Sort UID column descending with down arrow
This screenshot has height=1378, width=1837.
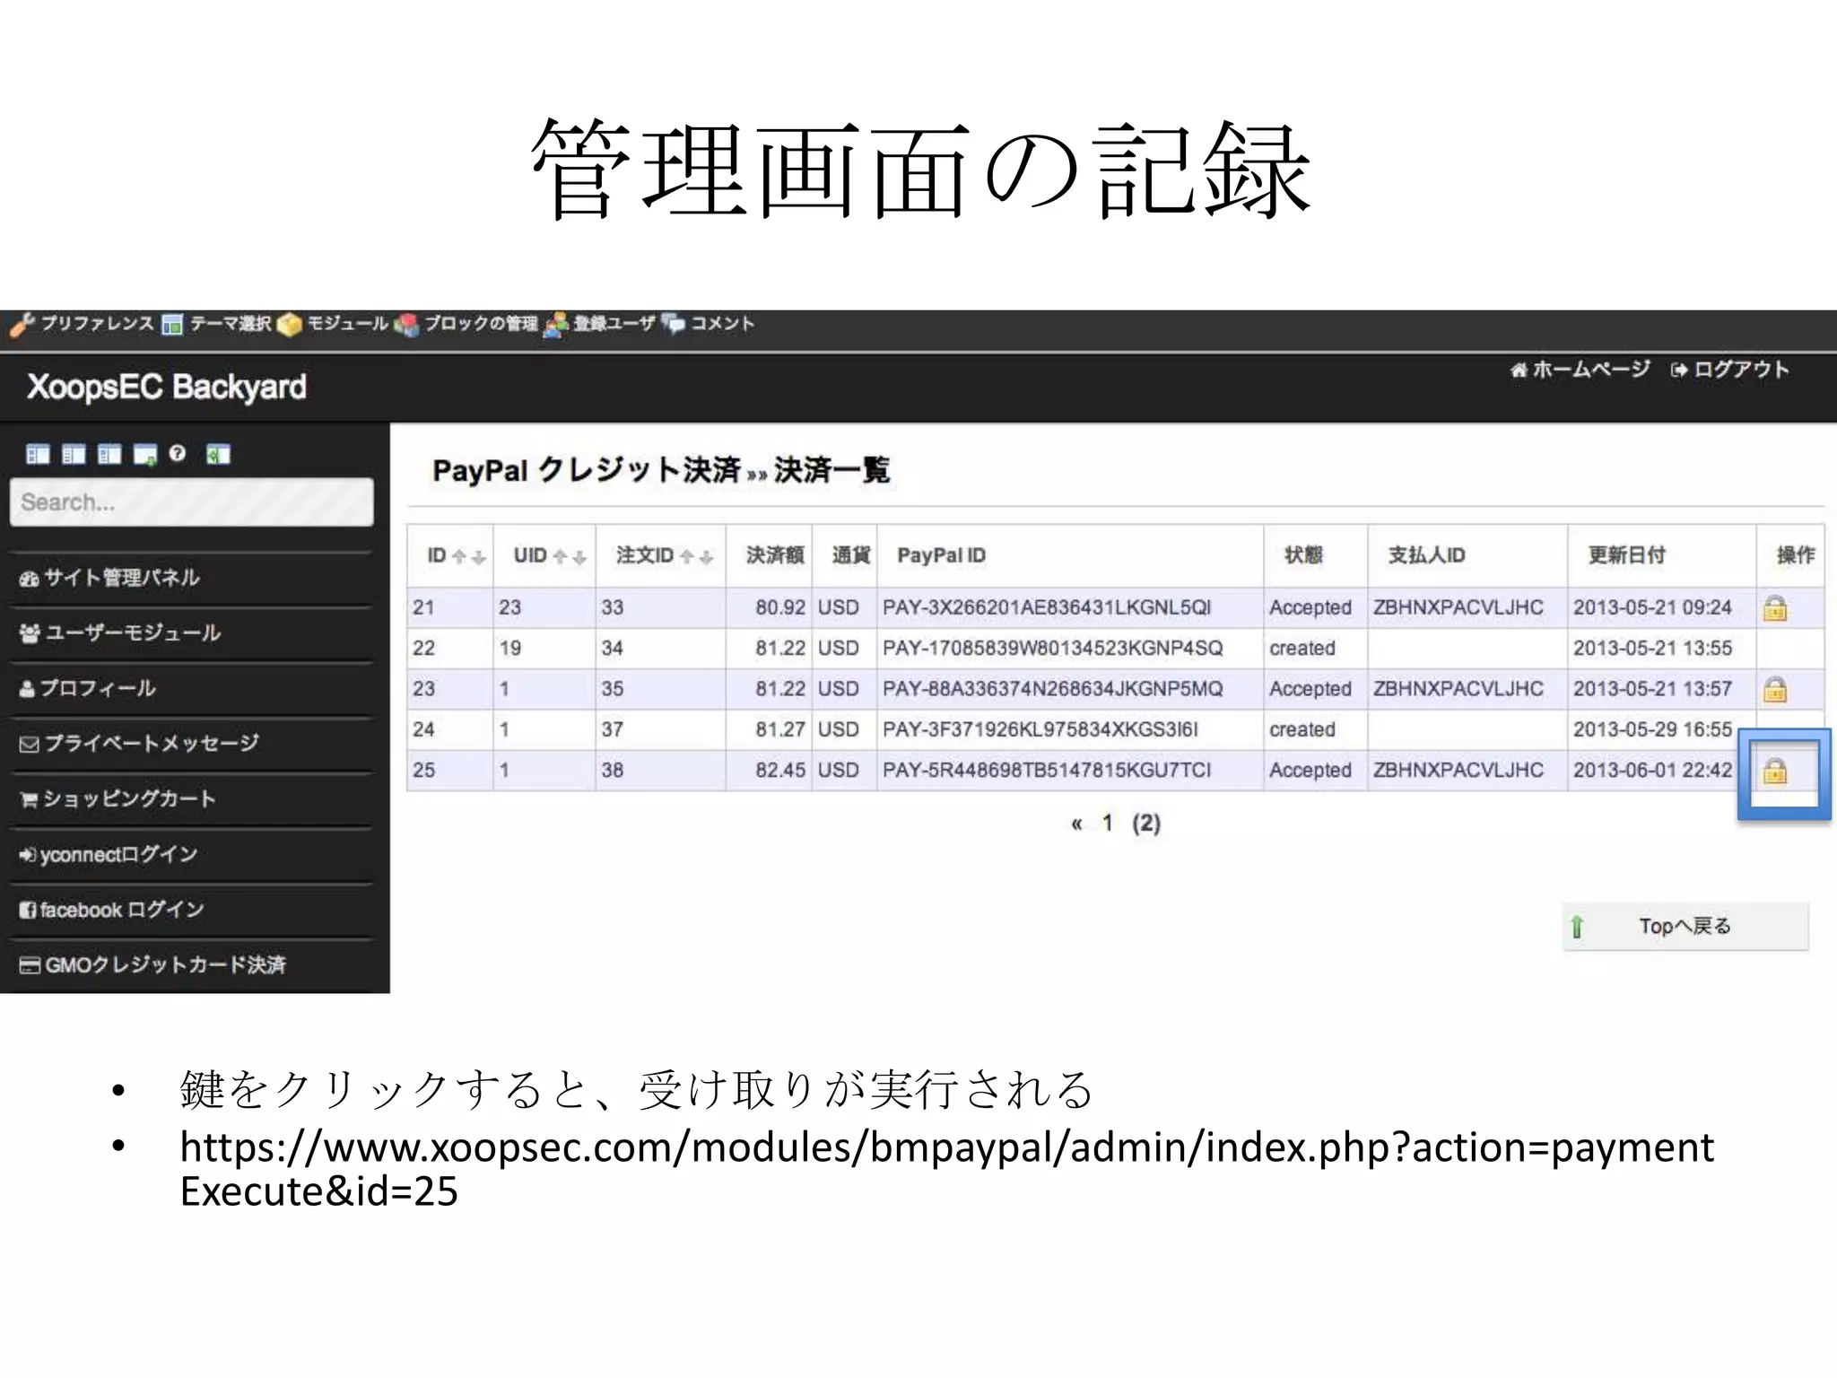coord(579,557)
